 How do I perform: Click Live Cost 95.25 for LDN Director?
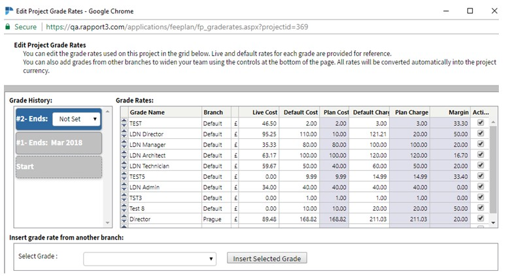259,134
